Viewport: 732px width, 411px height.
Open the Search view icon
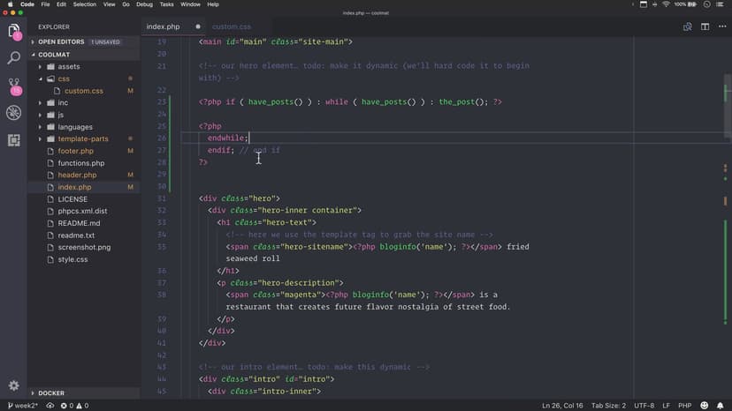click(x=14, y=58)
